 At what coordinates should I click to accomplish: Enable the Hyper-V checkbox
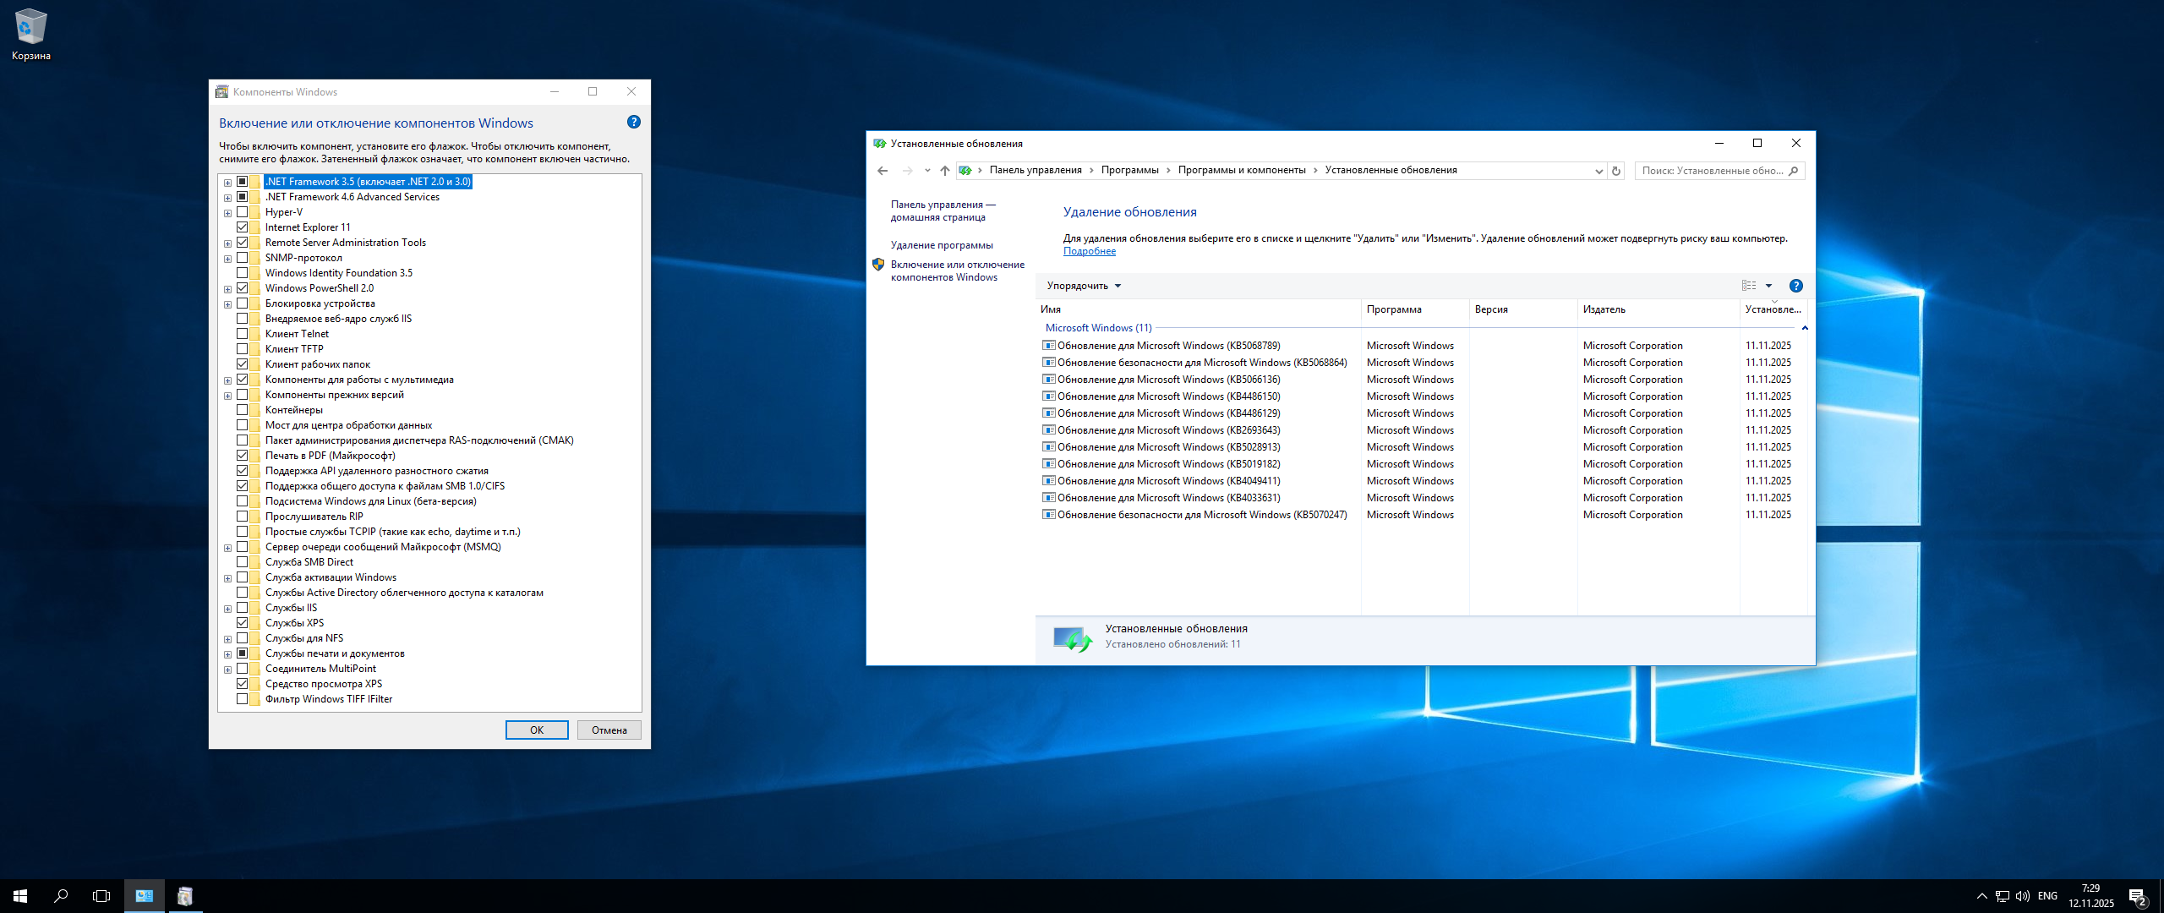click(x=243, y=212)
